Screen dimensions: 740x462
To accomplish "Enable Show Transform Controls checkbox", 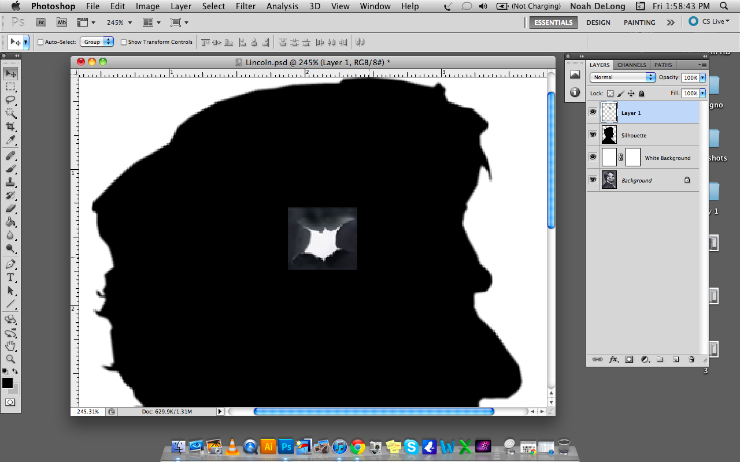I will point(124,42).
